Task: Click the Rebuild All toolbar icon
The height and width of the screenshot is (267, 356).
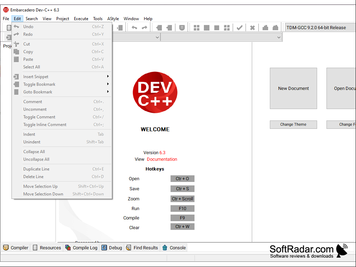Action: coord(227,28)
